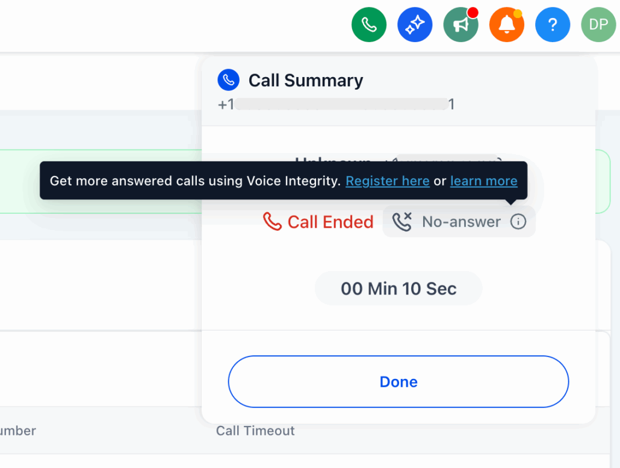Click the blue phone icon beside Call Summary
The image size is (620, 468).
228,80
